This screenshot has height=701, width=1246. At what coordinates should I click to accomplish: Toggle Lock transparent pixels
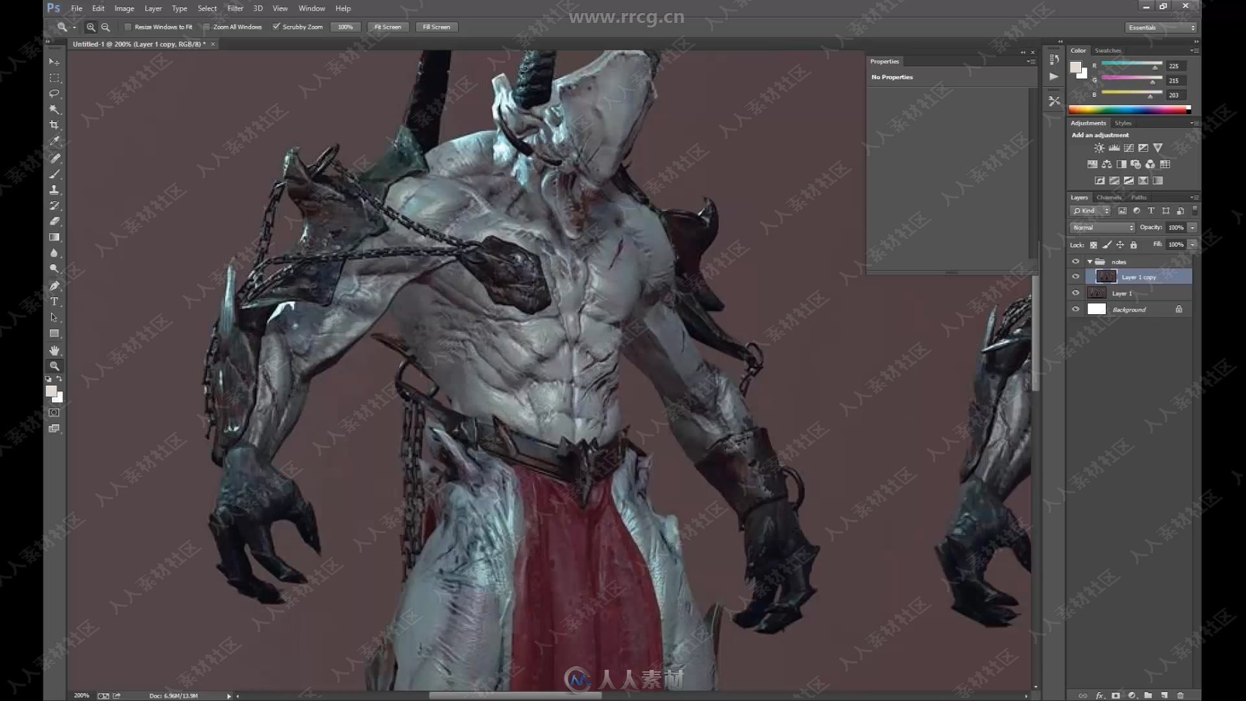[x=1093, y=245]
